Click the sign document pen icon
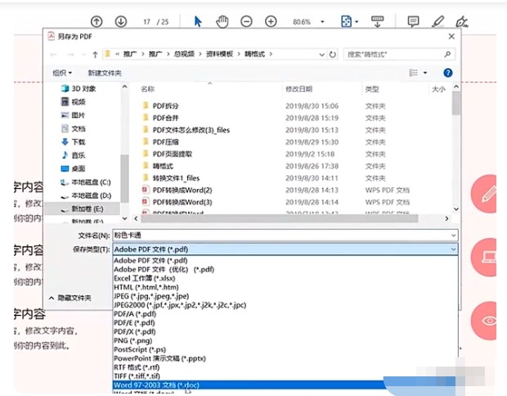This screenshot has width=507, height=396. [462, 21]
